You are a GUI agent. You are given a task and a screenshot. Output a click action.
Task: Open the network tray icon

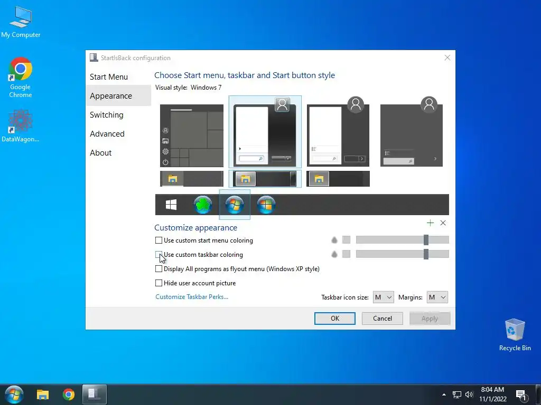[x=457, y=394]
